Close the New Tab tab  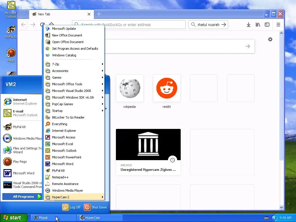point(89,14)
